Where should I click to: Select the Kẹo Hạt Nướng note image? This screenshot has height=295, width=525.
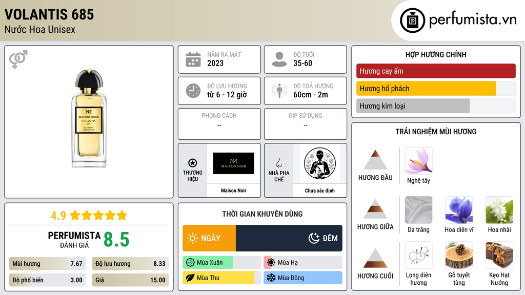coord(499,256)
